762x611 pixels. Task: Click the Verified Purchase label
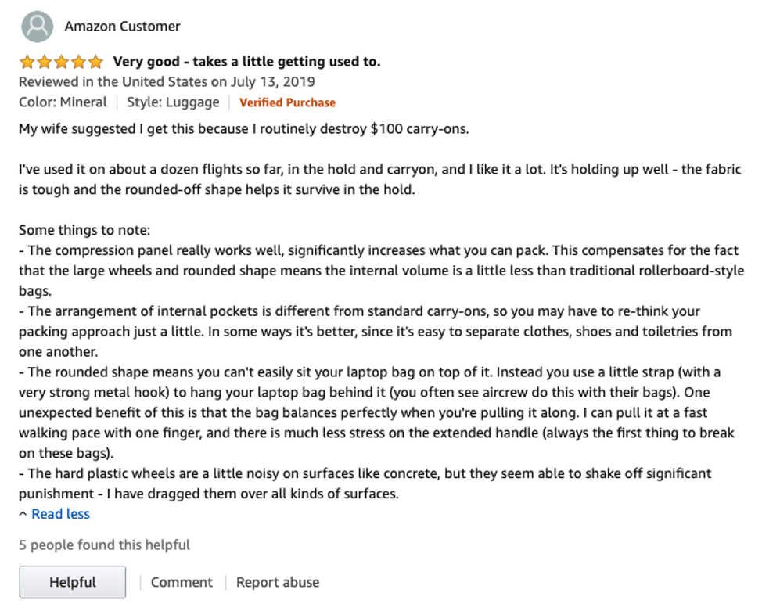pos(287,102)
